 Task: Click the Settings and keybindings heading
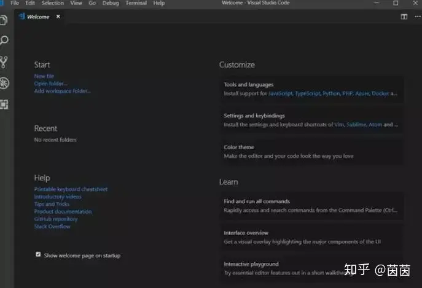click(x=254, y=115)
